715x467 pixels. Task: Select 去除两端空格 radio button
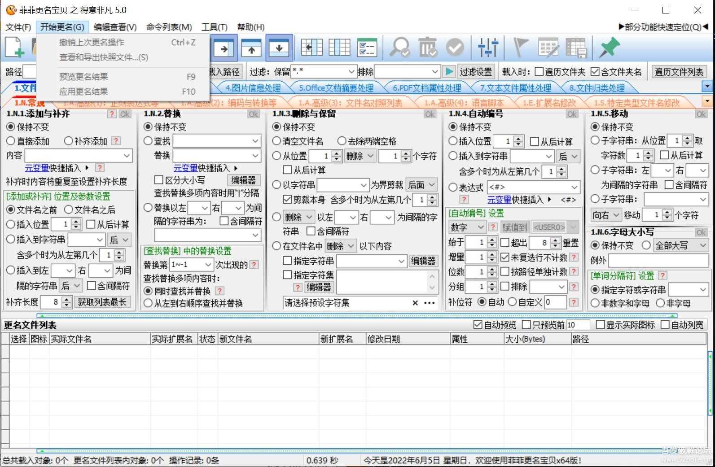342,141
